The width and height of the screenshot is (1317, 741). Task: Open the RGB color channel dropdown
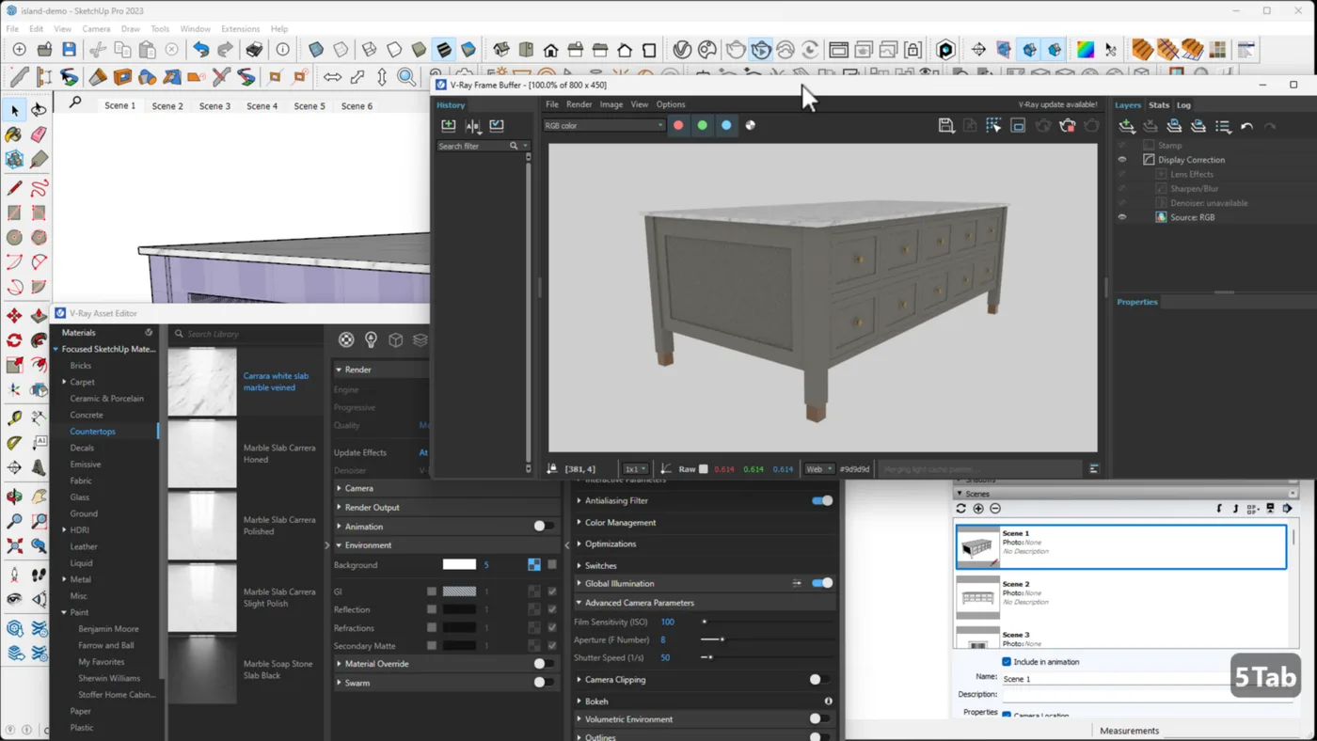coord(603,125)
